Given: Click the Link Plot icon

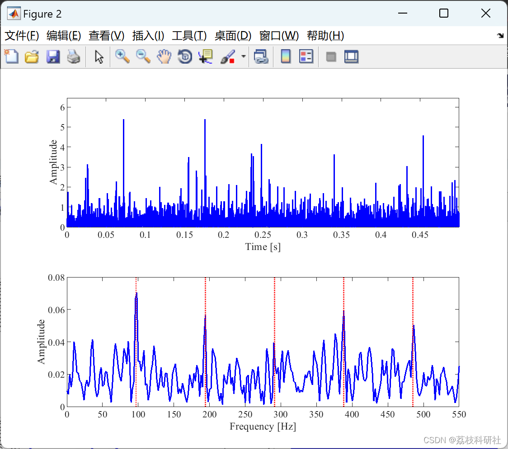Looking at the screenshot, I should pos(261,56).
